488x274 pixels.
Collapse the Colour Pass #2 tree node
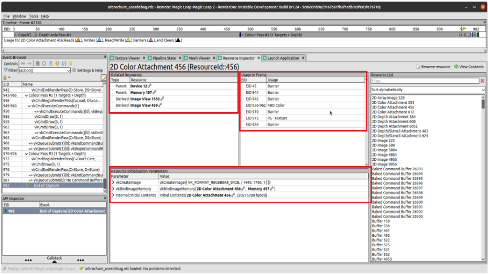coord(26,96)
